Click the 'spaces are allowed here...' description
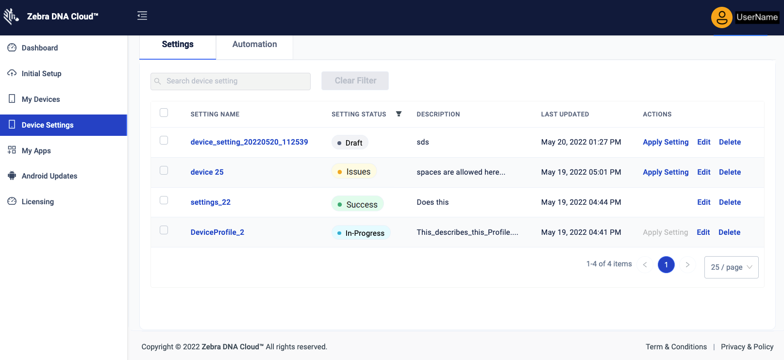Image resolution: width=784 pixels, height=360 pixels. [461, 172]
